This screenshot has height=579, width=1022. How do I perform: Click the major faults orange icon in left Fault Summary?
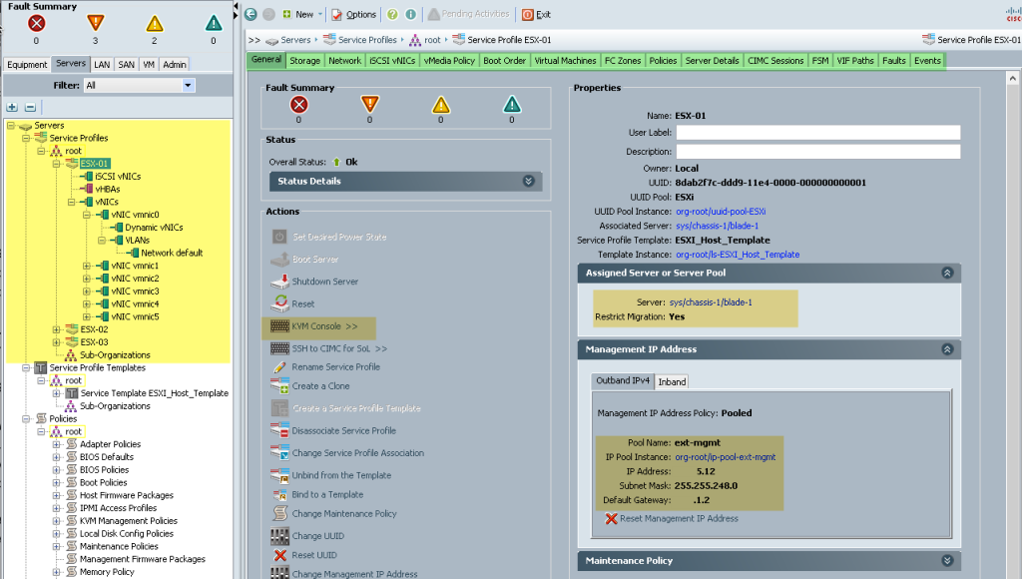(x=95, y=24)
